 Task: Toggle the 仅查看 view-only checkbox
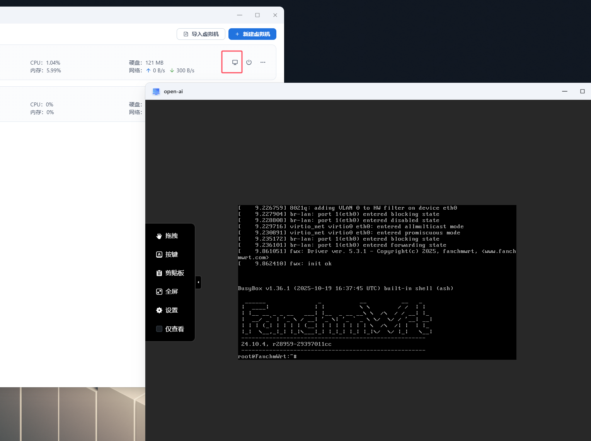(159, 329)
